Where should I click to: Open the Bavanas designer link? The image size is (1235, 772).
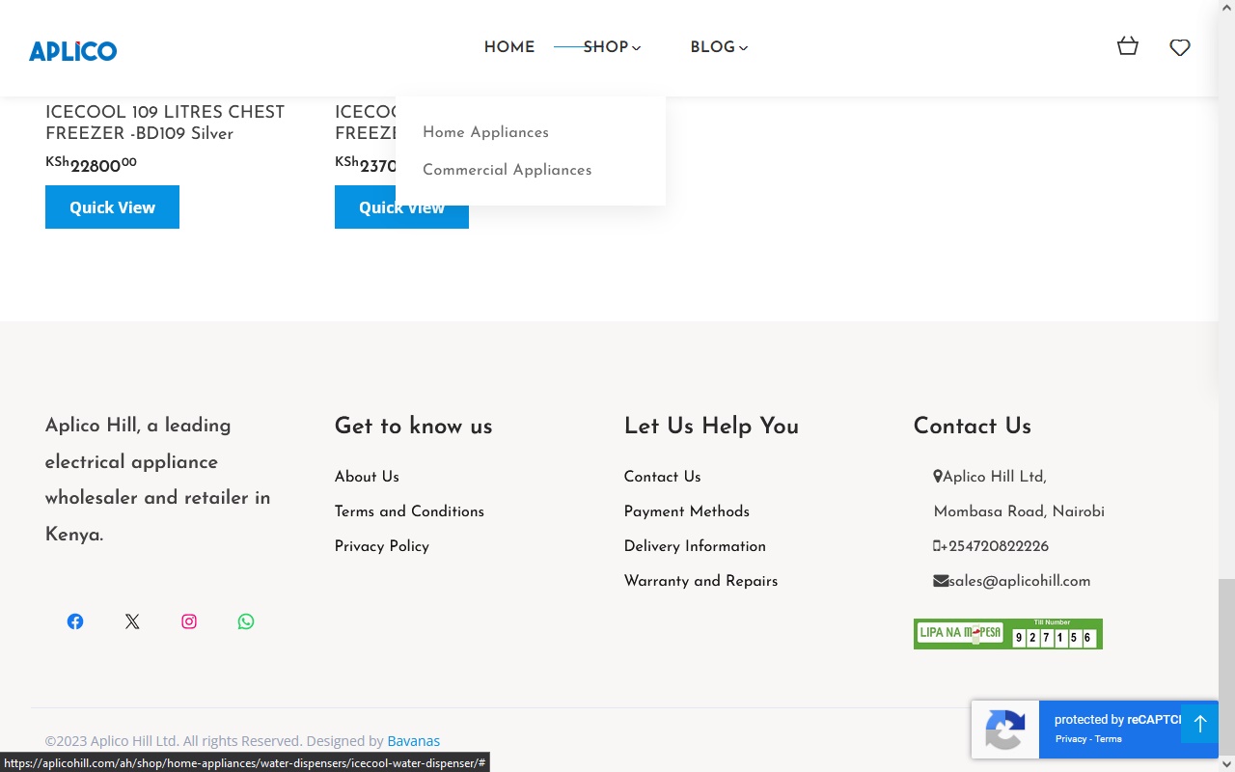[413, 741]
